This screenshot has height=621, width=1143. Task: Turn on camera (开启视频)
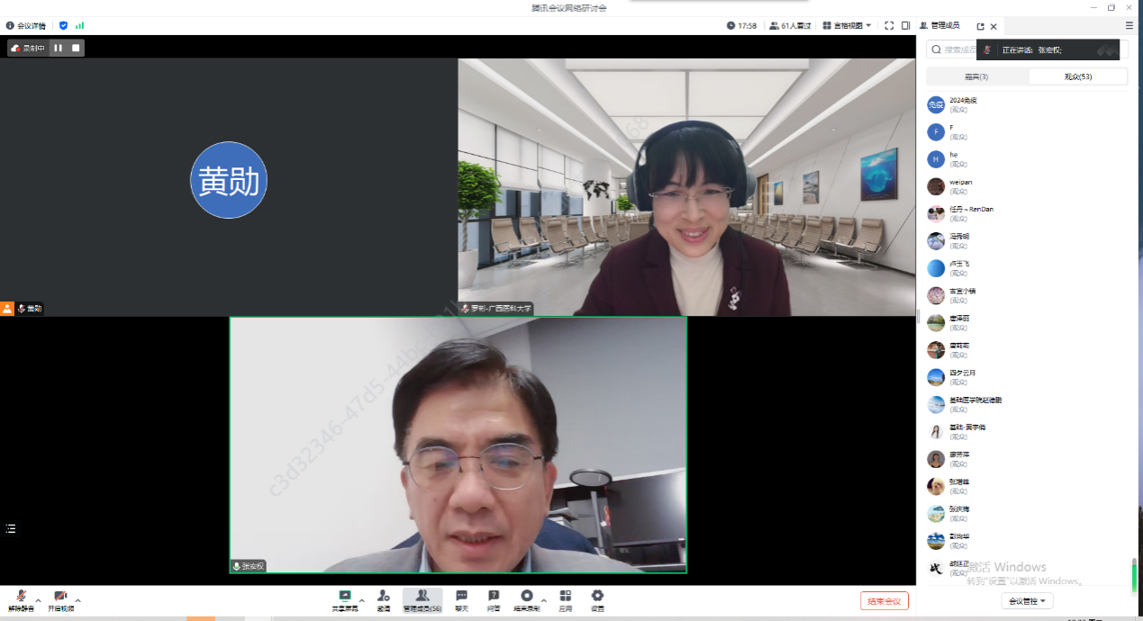pyautogui.click(x=60, y=598)
